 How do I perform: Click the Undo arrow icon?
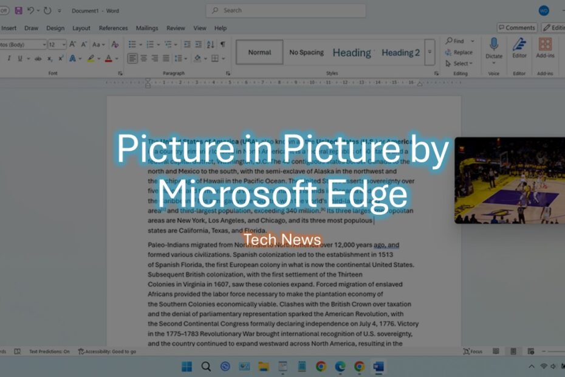30,10
